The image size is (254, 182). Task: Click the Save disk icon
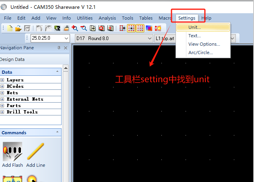click(27, 28)
